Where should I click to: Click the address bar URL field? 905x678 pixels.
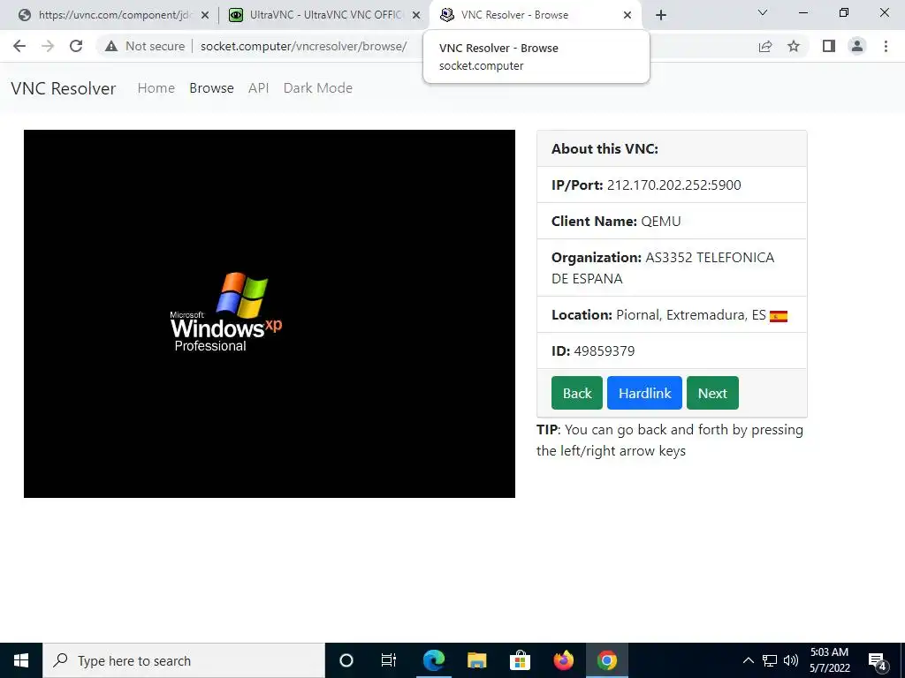pyautogui.click(x=304, y=46)
